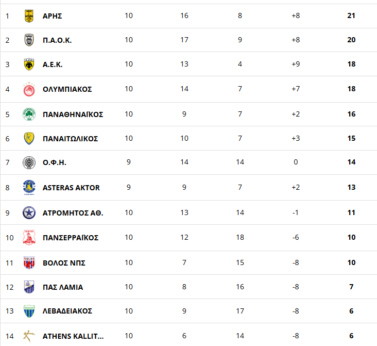Click the ΑΤΡΟΜΗΤΟΣ ΑΘ. star logo
The height and width of the screenshot is (346, 377).
(x=29, y=213)
